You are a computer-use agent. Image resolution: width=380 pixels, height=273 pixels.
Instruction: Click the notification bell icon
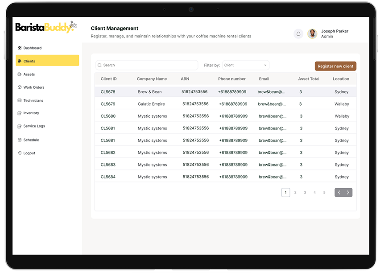[x=298, y=34]
